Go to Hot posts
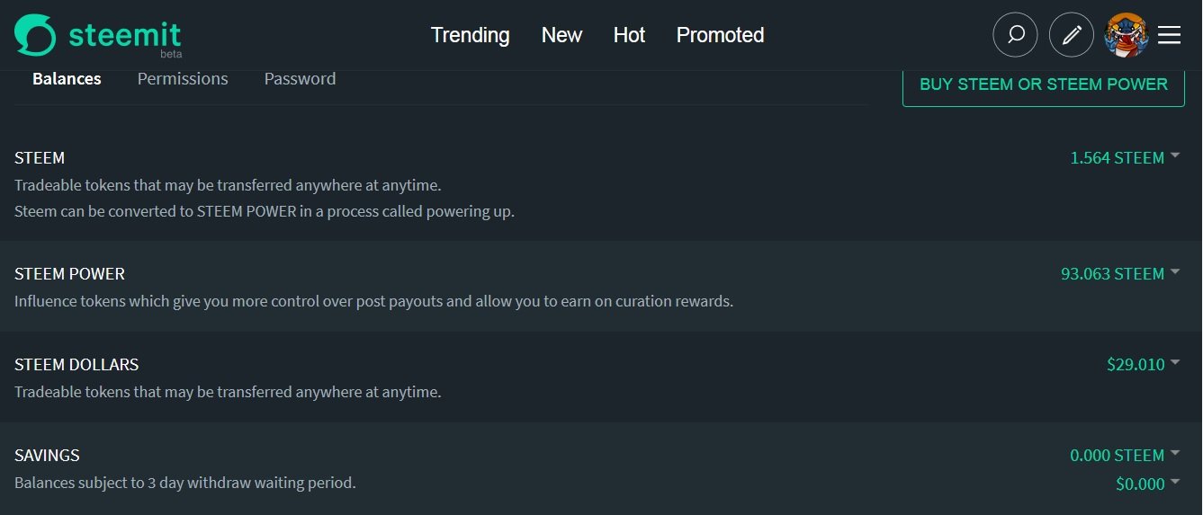 [x=629, y=35]
